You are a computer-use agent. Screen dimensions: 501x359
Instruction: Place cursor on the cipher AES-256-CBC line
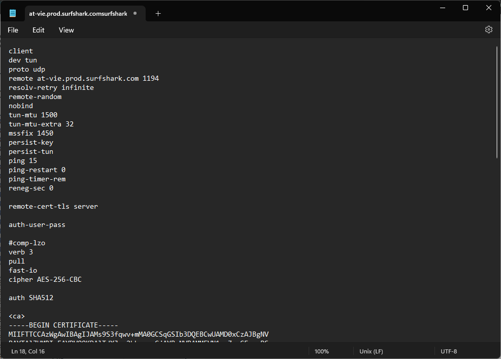click(45, 280)
